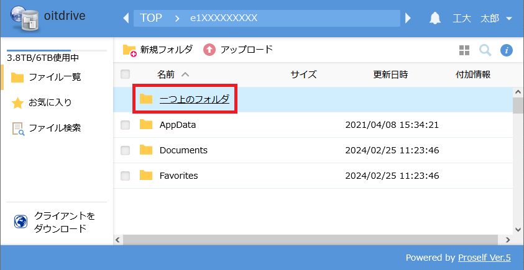
Task: Click the right breadcrumb navigation arrow
Action: (x=408, y=18)
